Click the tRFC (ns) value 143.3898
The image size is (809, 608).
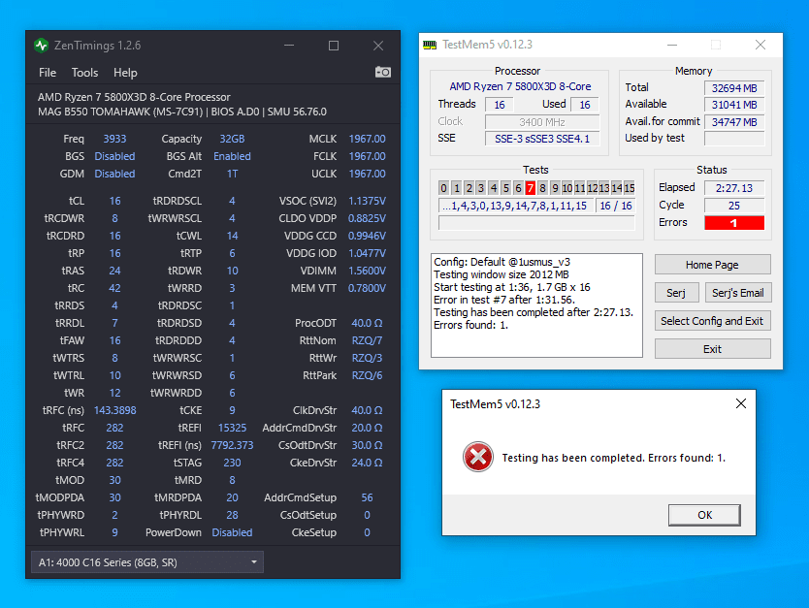pyautogui.click(x=115, y=410)
